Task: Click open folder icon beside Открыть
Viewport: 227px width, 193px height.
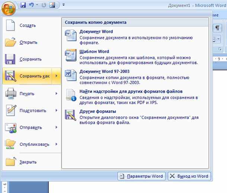Action: pyautogui.click(x=10, y=42)
